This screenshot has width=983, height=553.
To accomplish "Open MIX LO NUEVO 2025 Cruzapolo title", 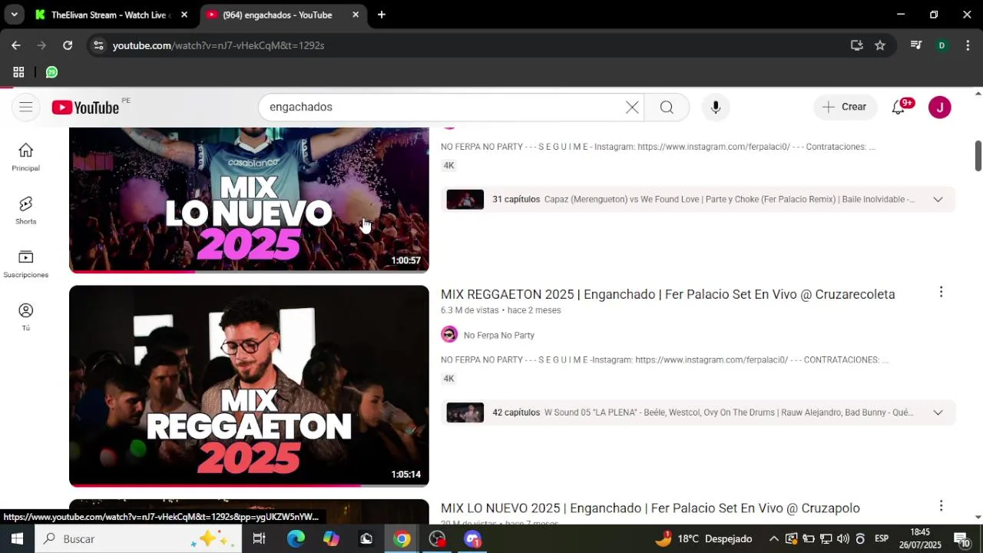I will coord(650,508).
